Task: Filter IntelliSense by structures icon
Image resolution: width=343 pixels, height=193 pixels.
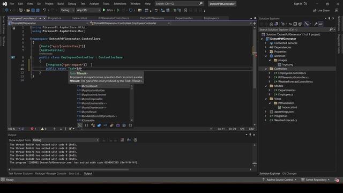Action: [x=99, y=125]
